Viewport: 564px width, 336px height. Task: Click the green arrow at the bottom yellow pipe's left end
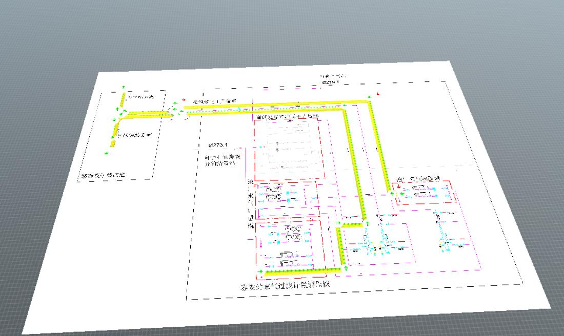(260, 271)
